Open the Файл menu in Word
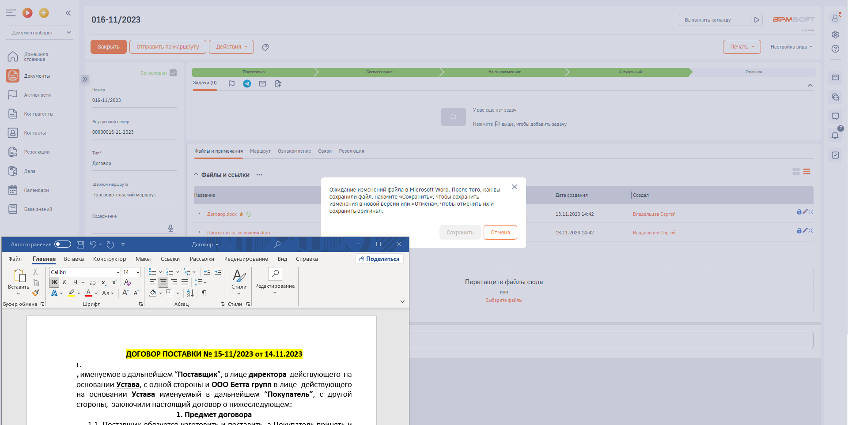The image size is (848, 425). coord(15,259)
